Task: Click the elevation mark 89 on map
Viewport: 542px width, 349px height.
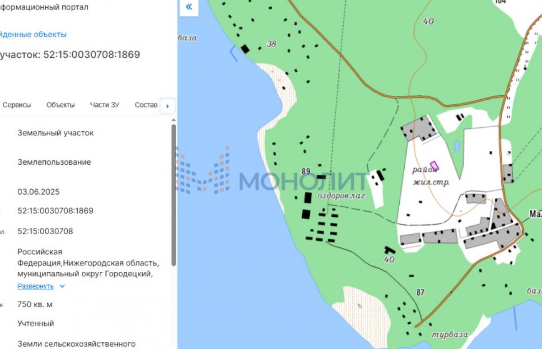Action: pyautogui.click(x=306, y=171)
